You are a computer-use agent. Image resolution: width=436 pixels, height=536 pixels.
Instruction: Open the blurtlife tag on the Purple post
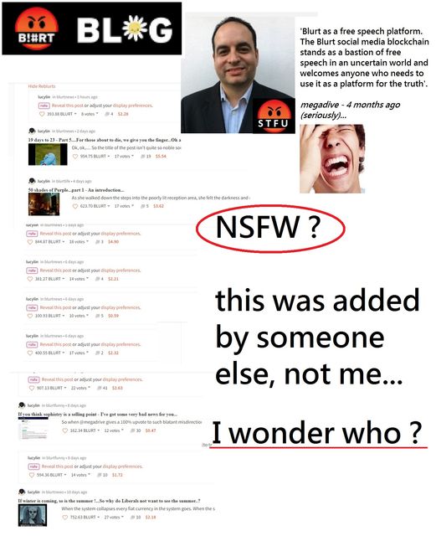62,181
